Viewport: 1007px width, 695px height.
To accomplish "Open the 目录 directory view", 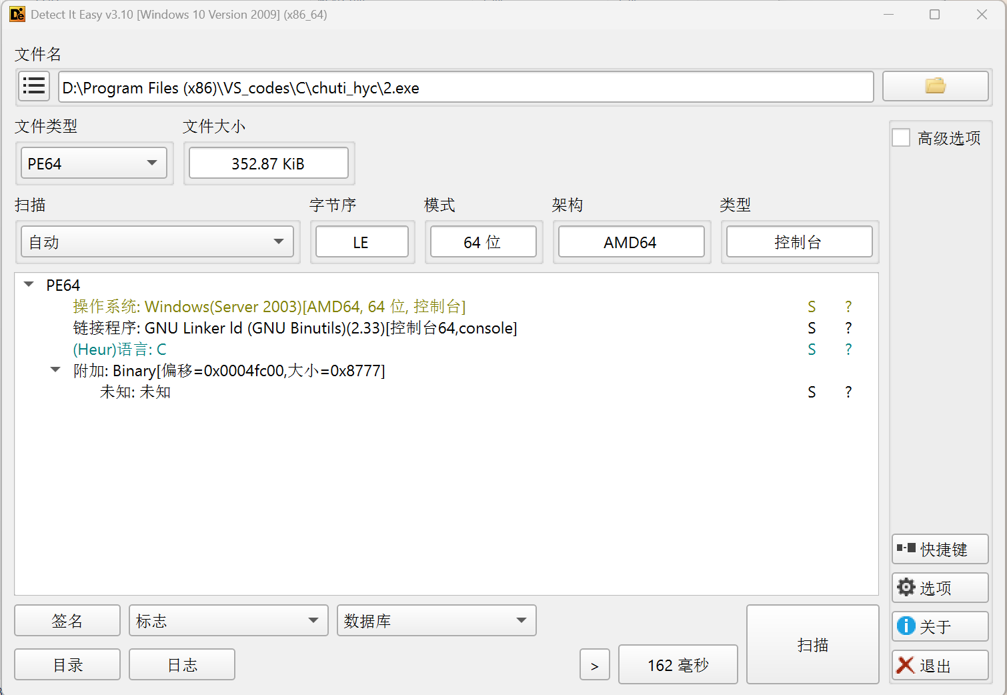I will point(67,664).
